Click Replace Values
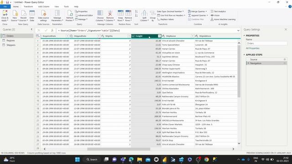 click(166, 19)
